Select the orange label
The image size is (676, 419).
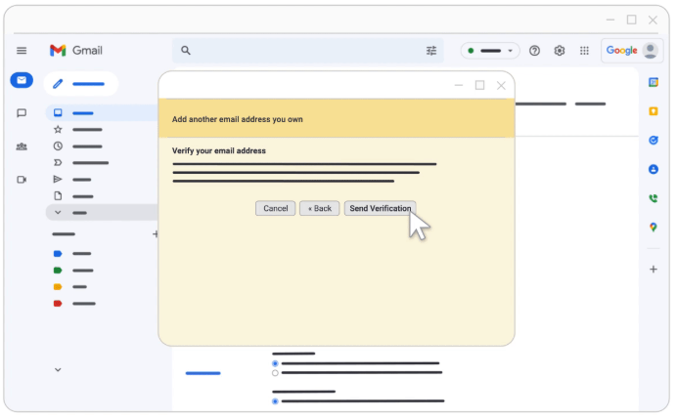[x=58, y=287]
